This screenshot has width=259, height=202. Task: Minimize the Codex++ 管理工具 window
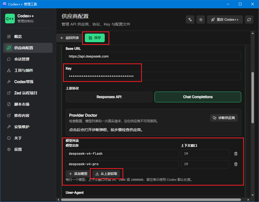pos(228,4)
